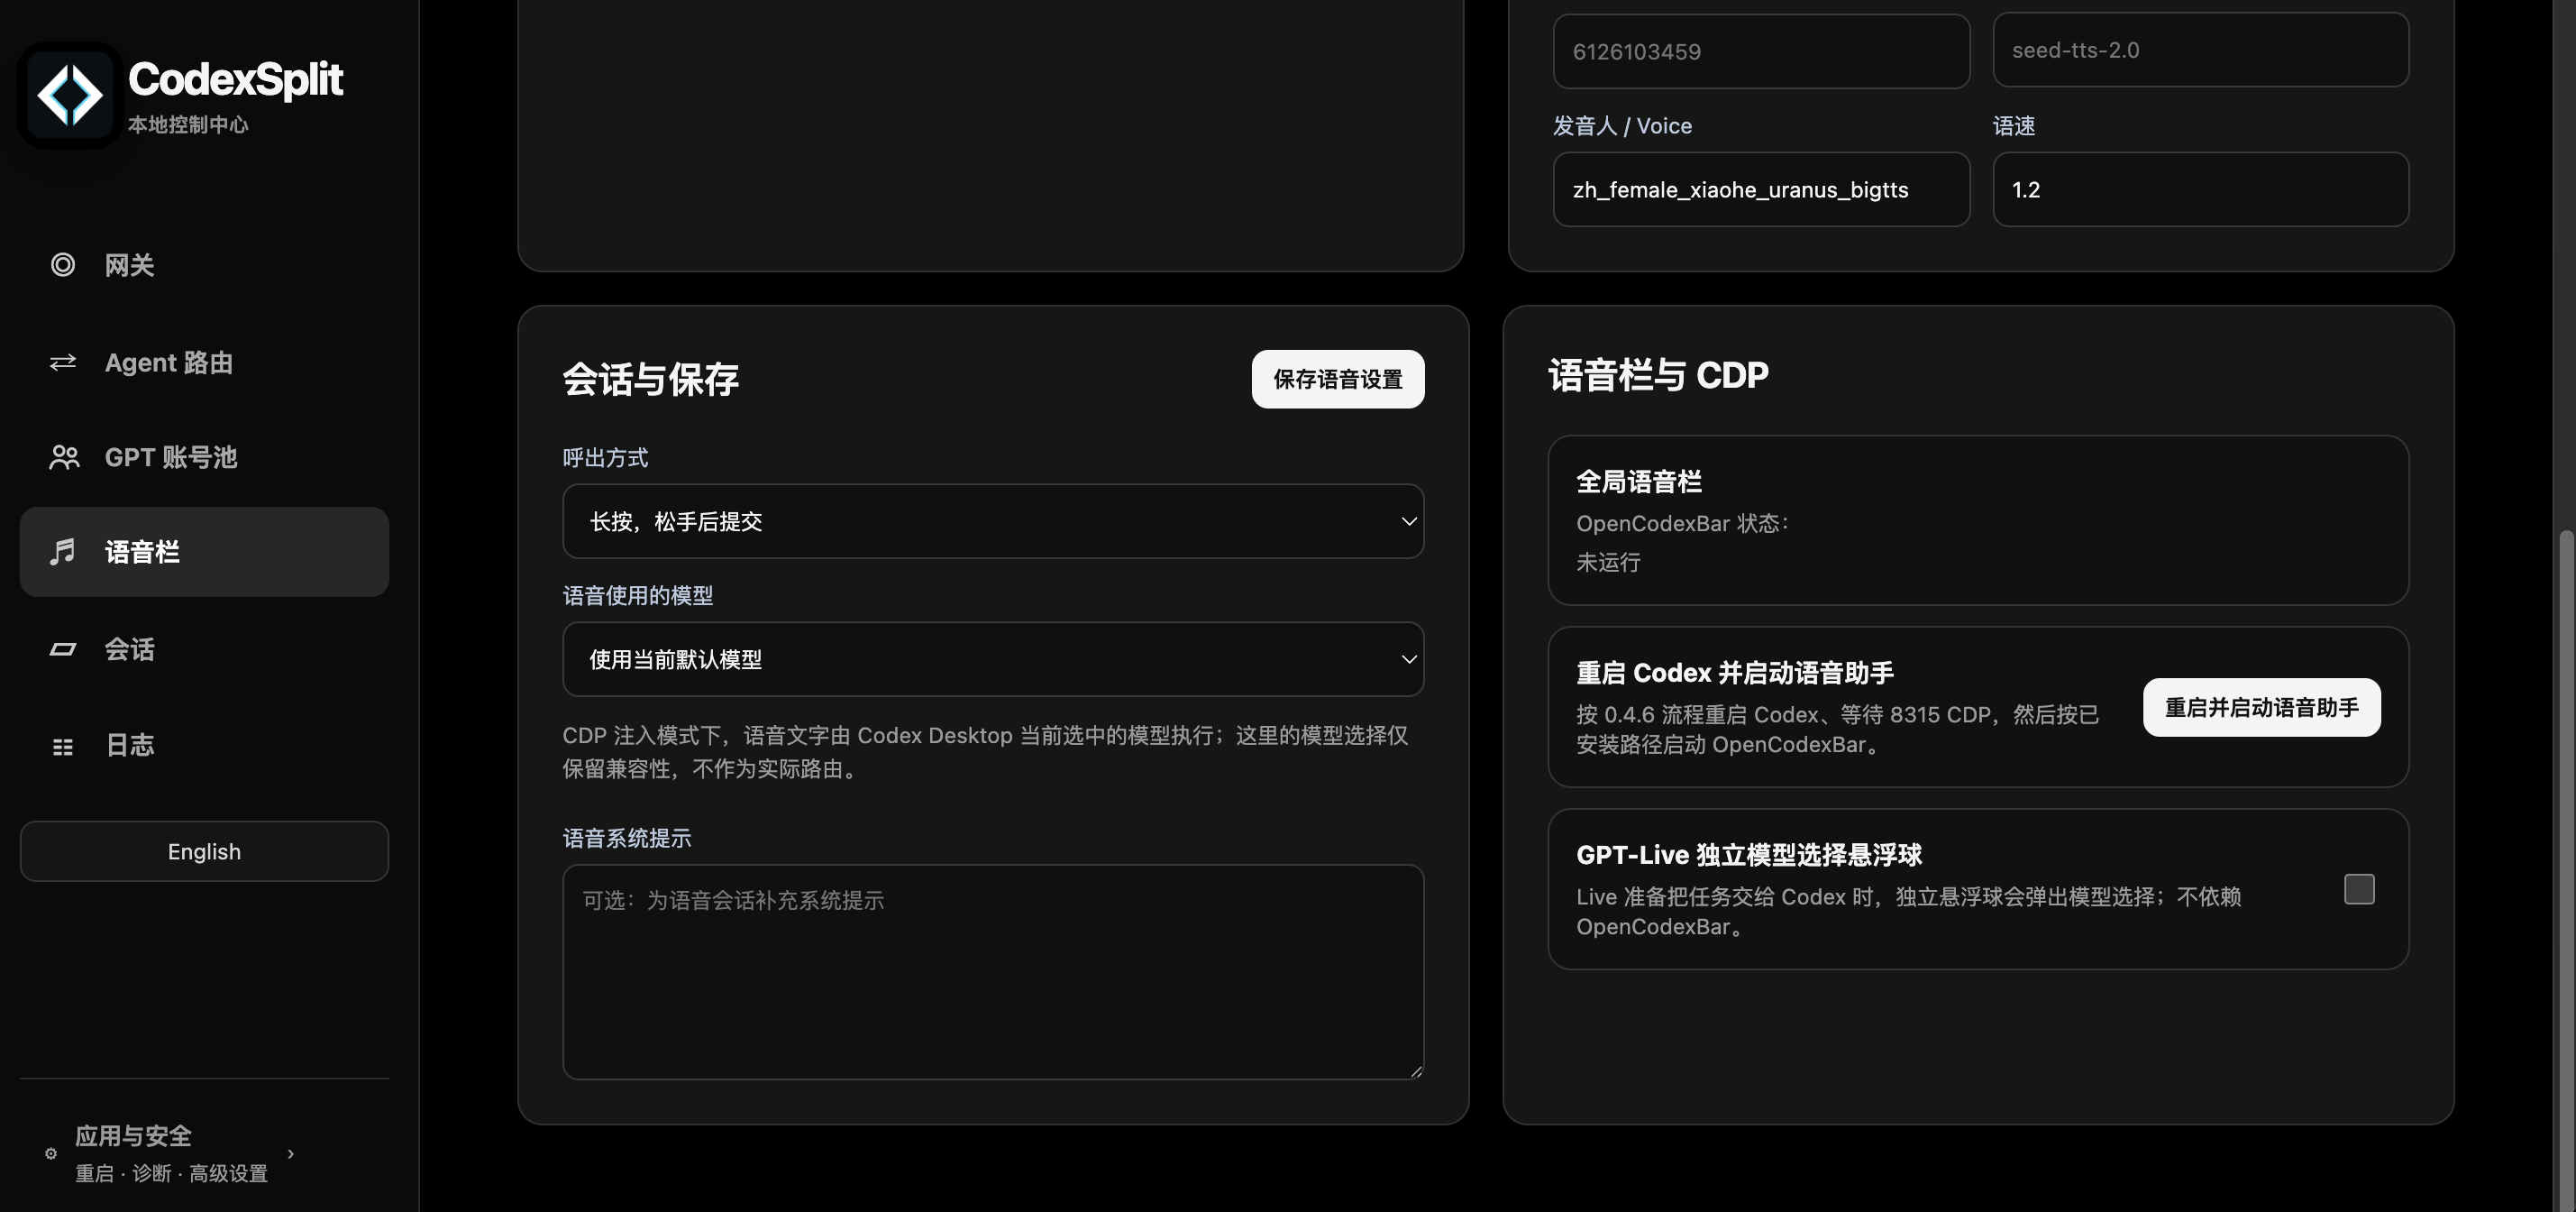
Task: Open the 网关 sidebar page
Action: click(204, 264)
